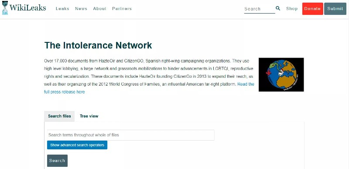Screen dimensions: 349x169
Task: Click the WikiLeaks hourglass logo icon
Action: coord(5,8)
